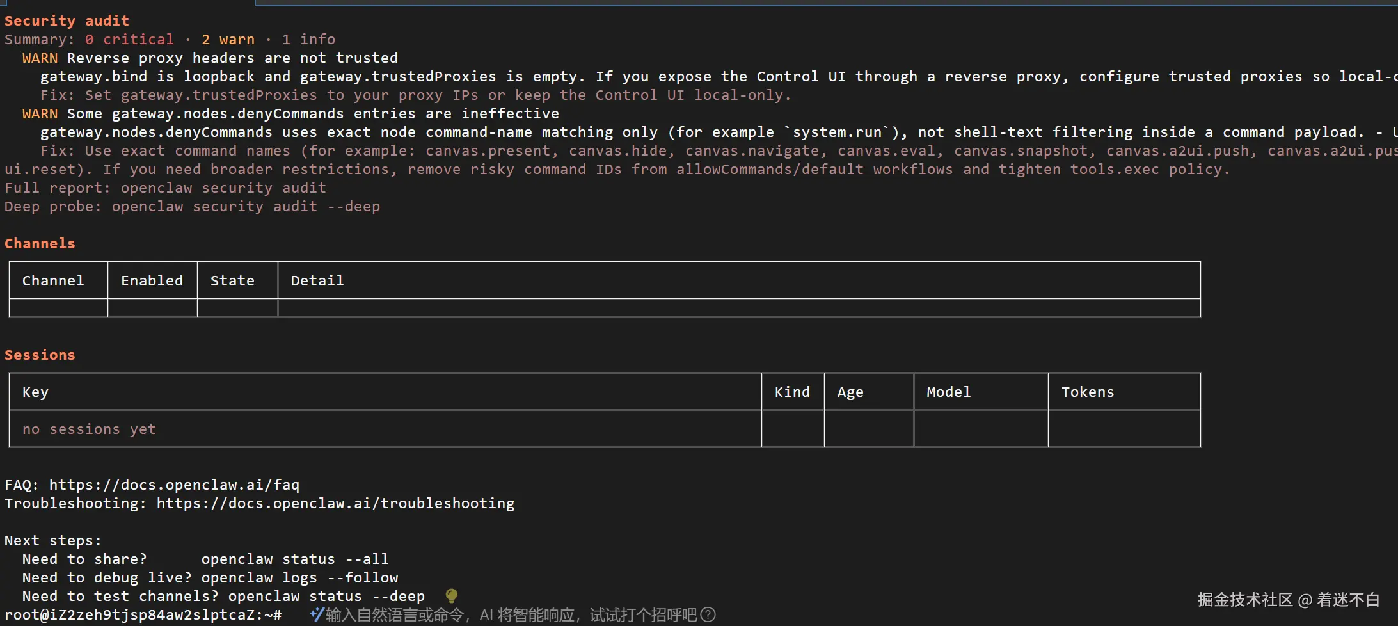Click the Channel column header

coord(53,280)
